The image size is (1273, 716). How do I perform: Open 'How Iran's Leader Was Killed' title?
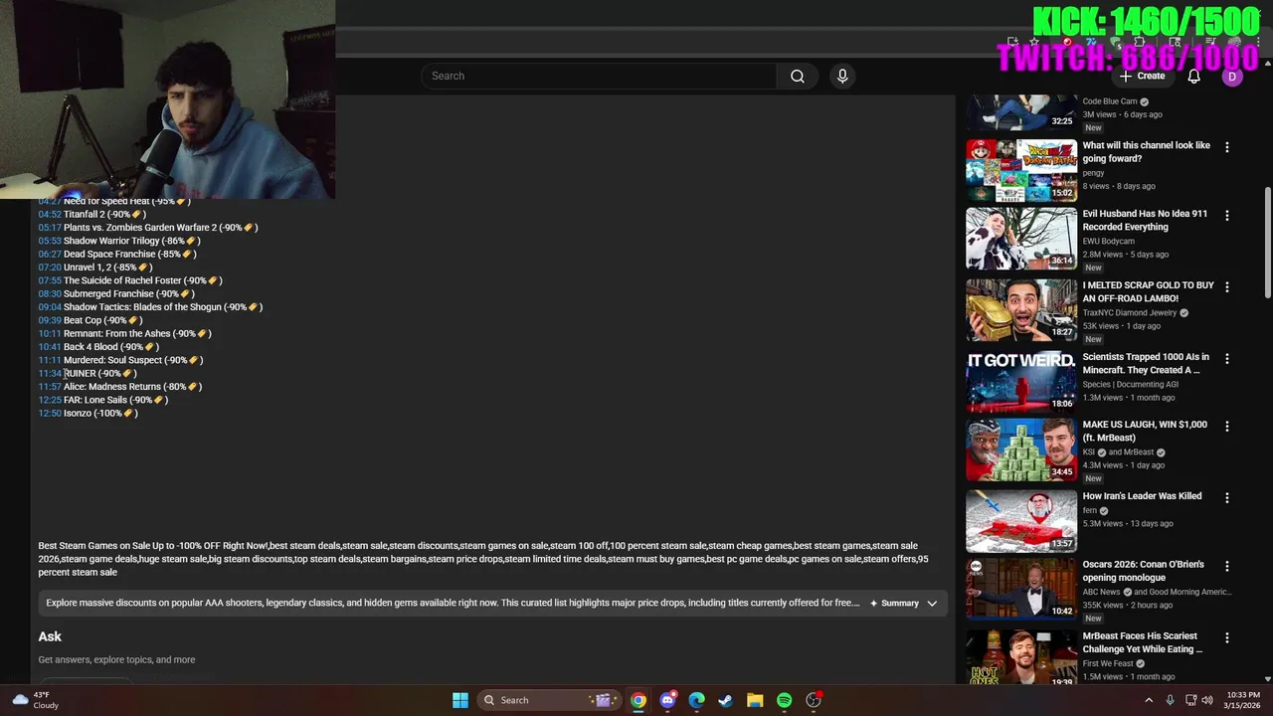tap(1142, 496)
